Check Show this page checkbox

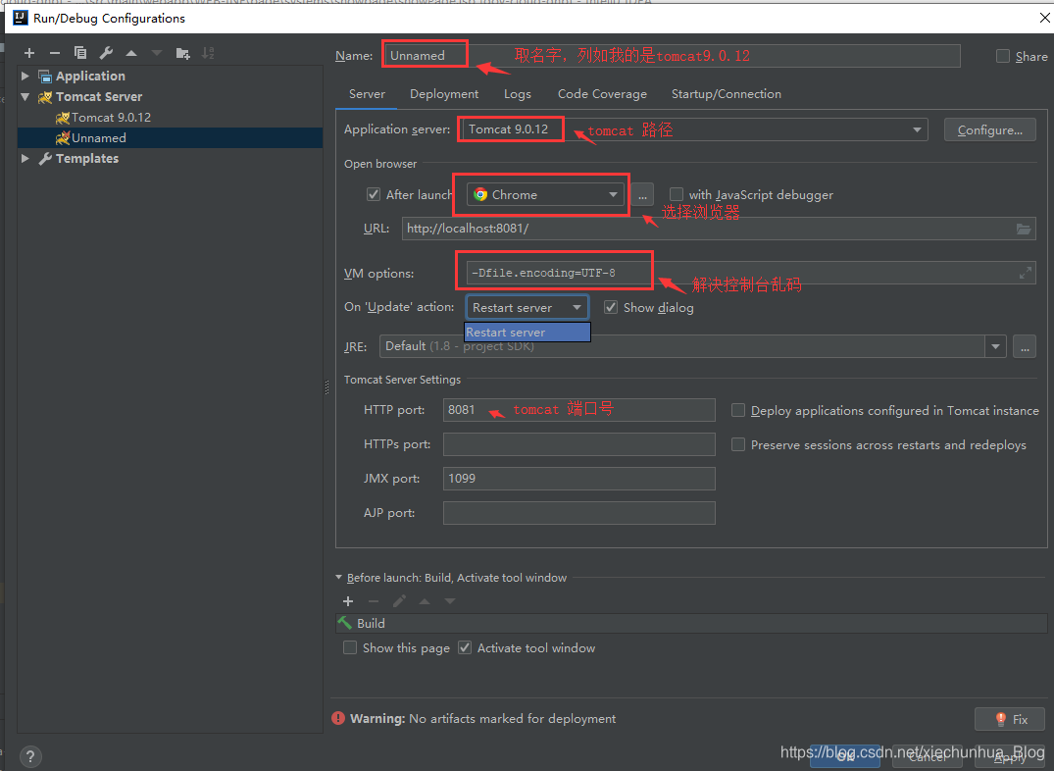[350, 647]
